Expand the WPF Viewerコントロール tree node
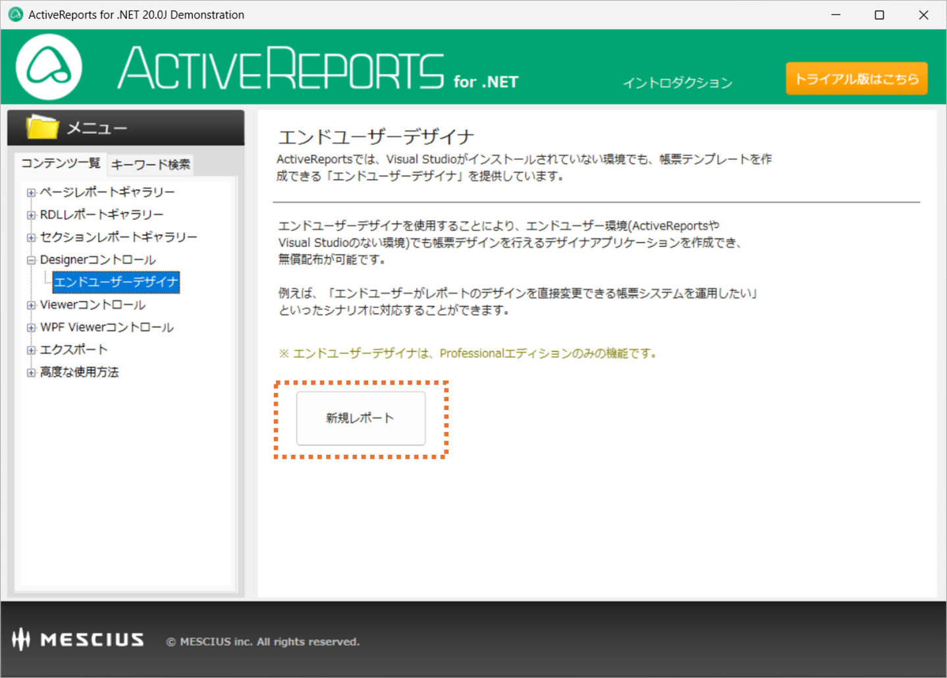The height and width of the screenshot is (678, 947). click(31, 326)
